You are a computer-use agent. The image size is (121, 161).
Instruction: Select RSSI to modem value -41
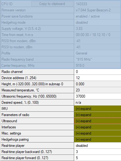[97, 47]
